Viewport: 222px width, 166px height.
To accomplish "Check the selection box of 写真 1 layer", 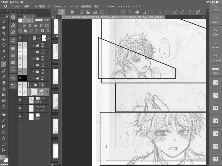I will click(x=25, y=100).
